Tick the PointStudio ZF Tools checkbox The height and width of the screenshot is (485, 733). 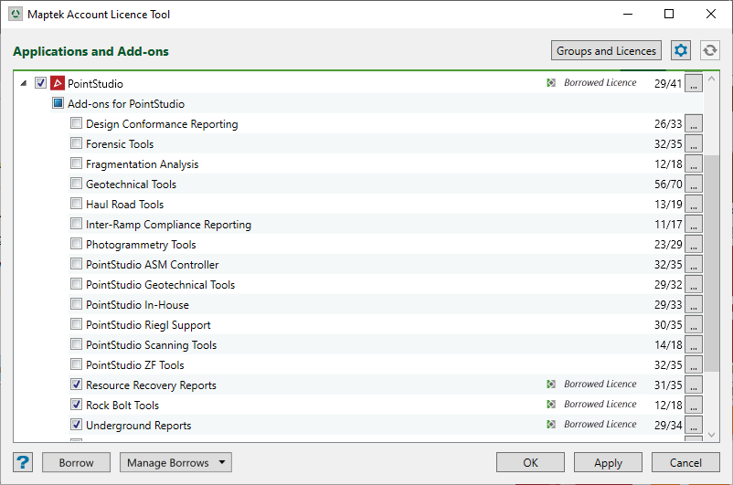[76, 364]
